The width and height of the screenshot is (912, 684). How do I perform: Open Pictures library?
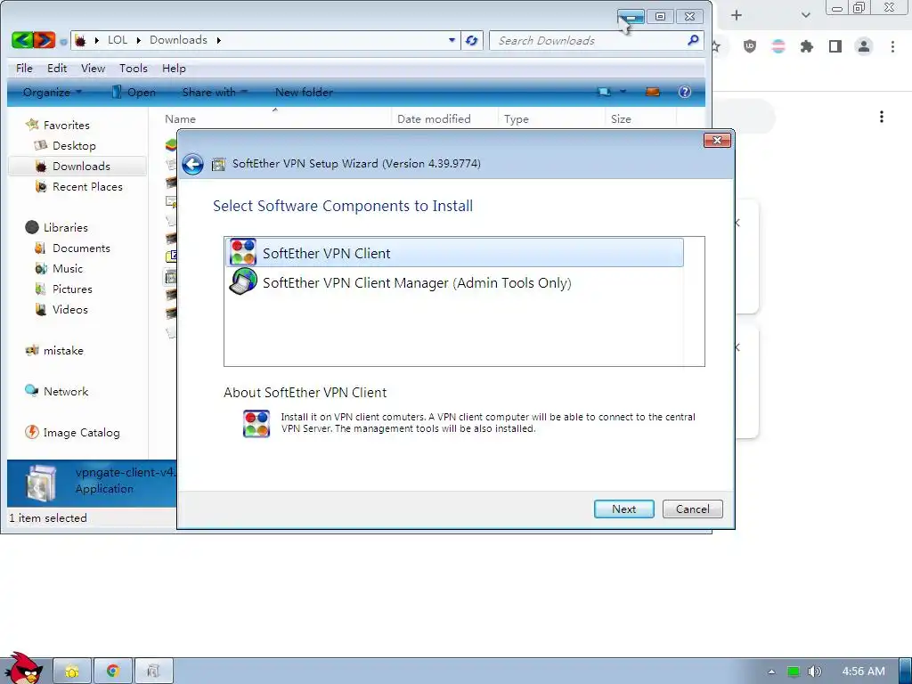[72, 289]
